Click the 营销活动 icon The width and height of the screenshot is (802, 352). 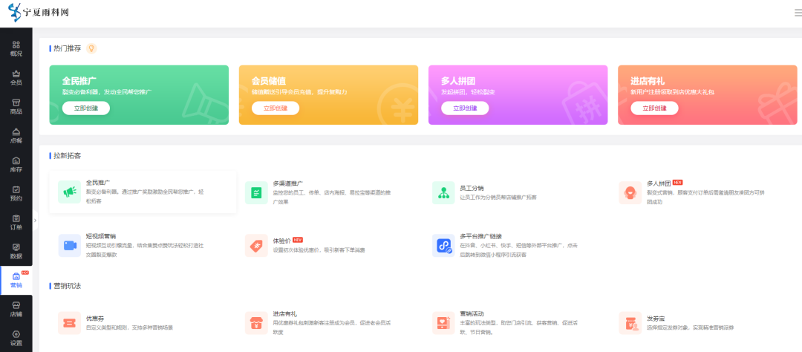(443, 323)
